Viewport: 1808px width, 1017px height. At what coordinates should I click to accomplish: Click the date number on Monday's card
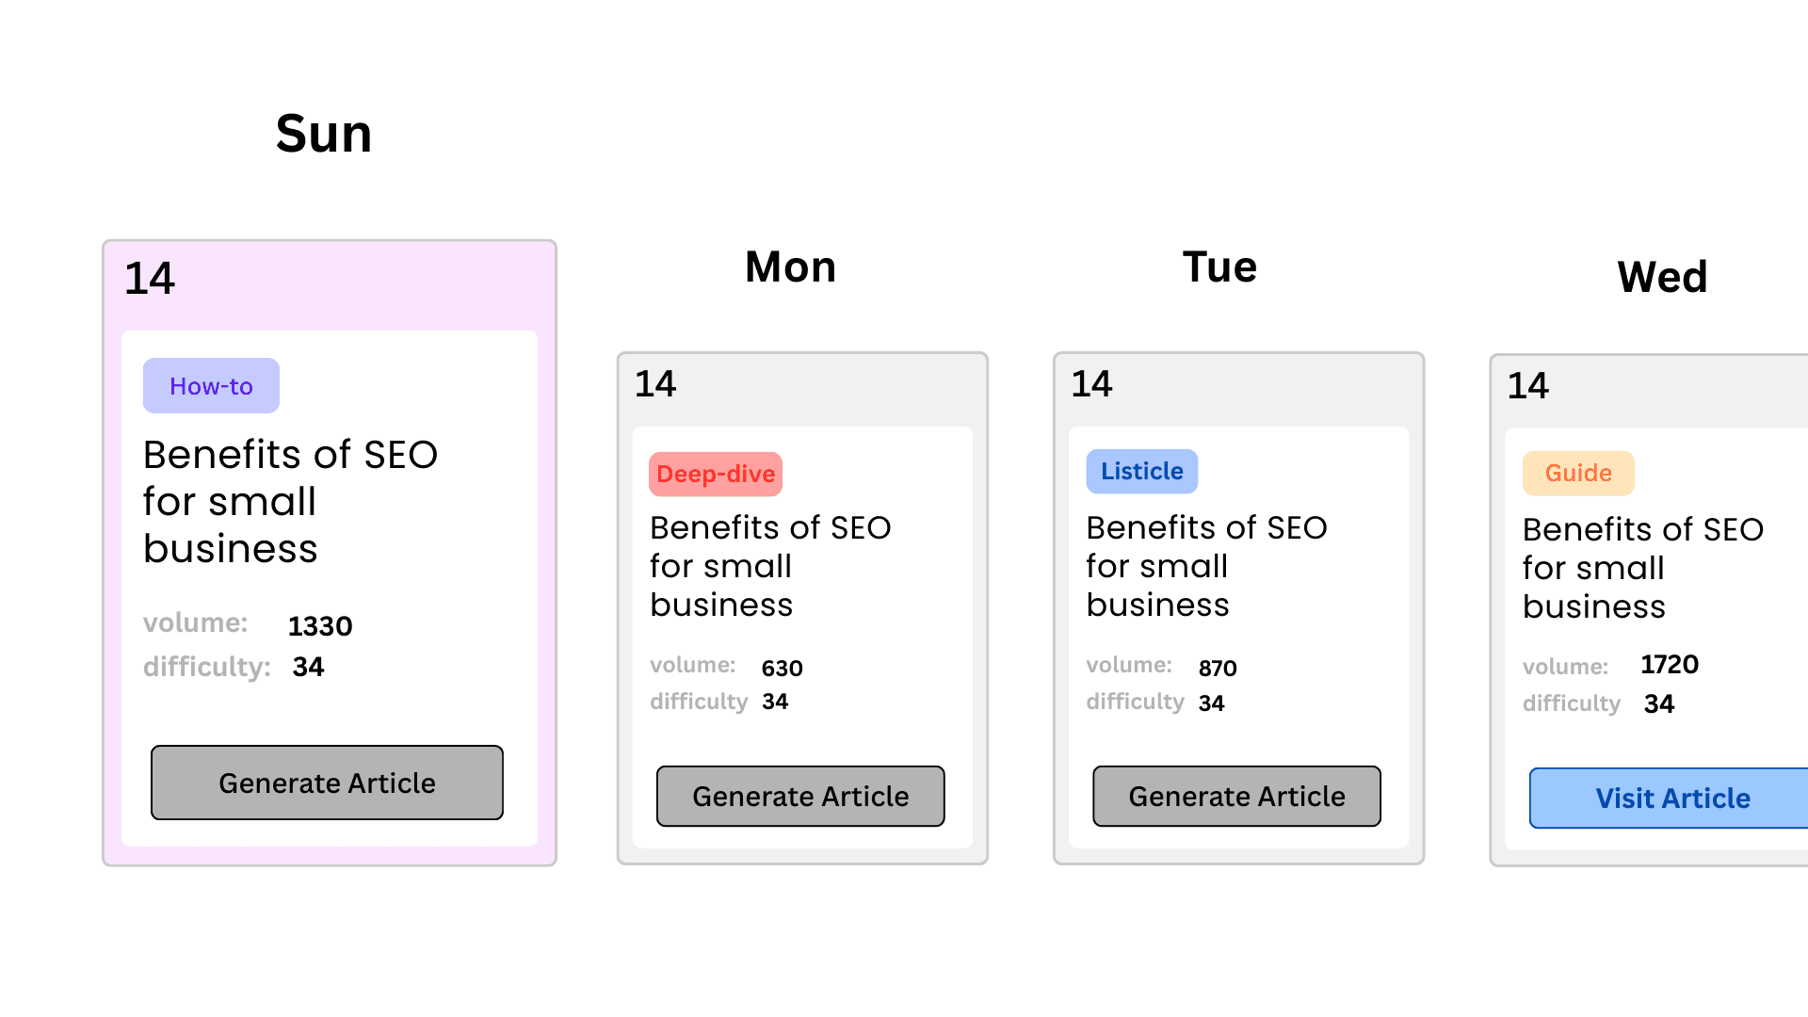(656, 384)
